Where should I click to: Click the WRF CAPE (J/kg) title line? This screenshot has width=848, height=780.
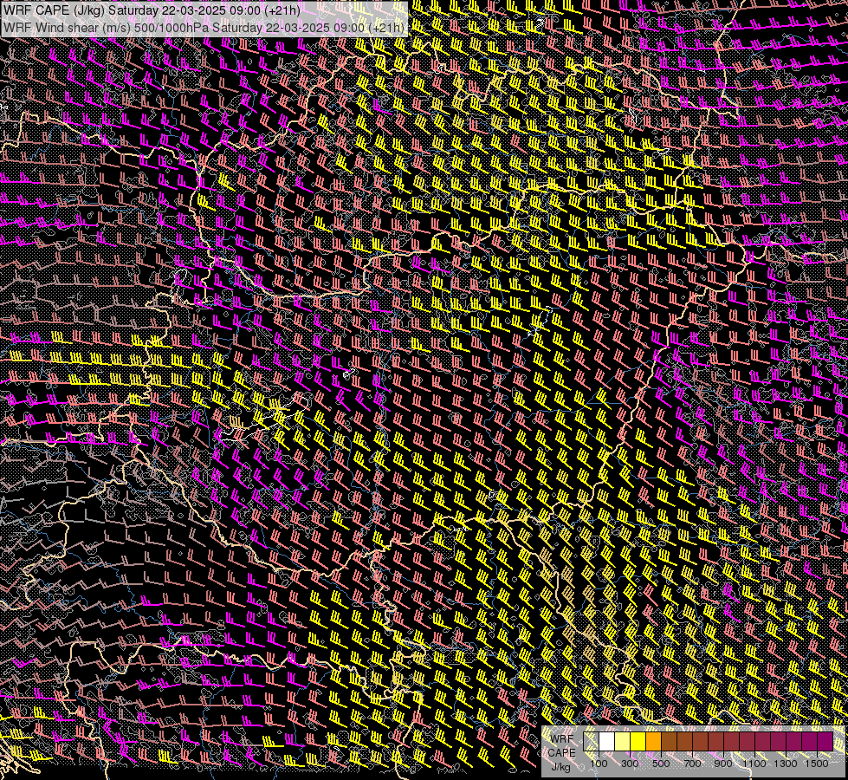(152, 10)
